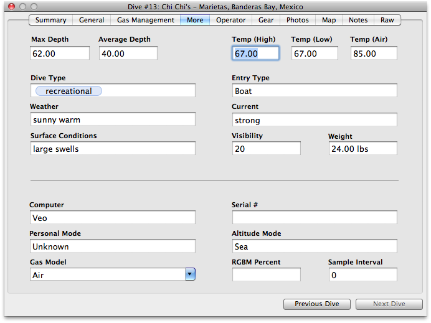Edit the Average Depth value
The image size is (431, 323).
(128, 54)
